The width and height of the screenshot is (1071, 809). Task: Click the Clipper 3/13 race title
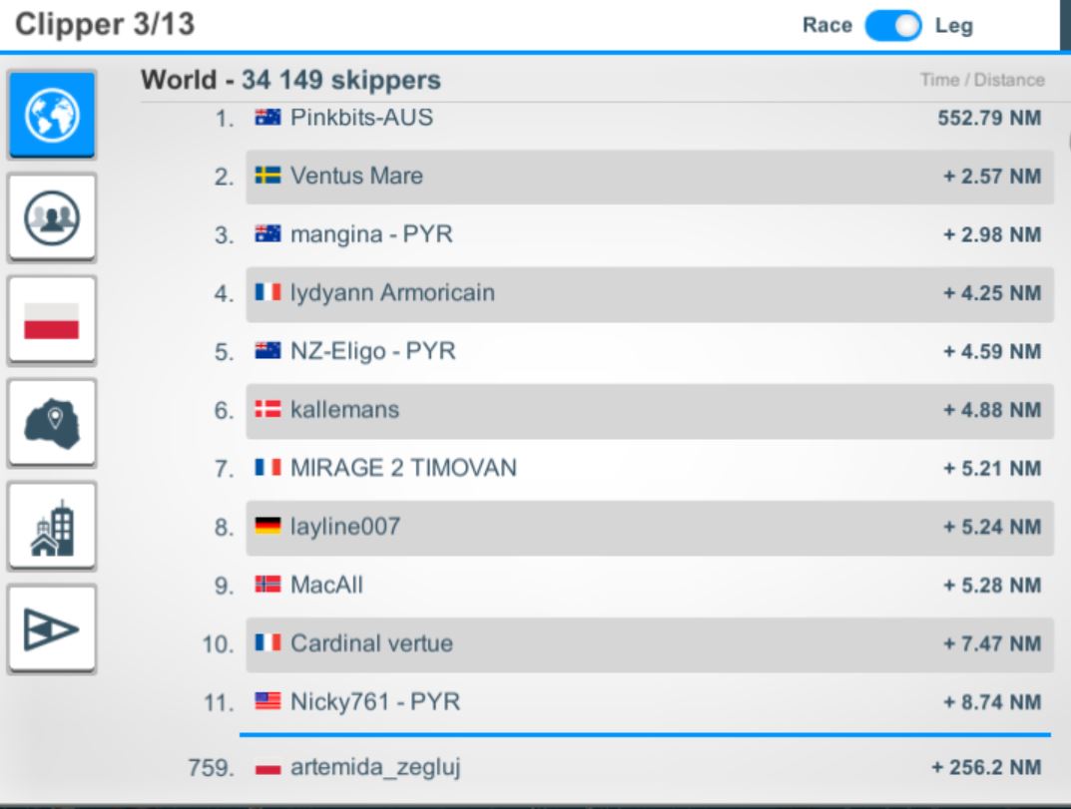tap(105, 25)
